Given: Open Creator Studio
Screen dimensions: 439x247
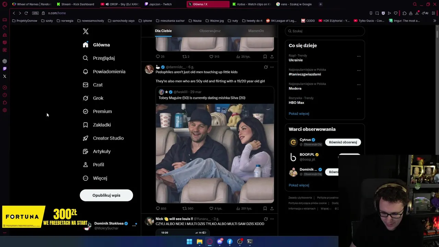Looking at the screenshot, I should (103, 138).
